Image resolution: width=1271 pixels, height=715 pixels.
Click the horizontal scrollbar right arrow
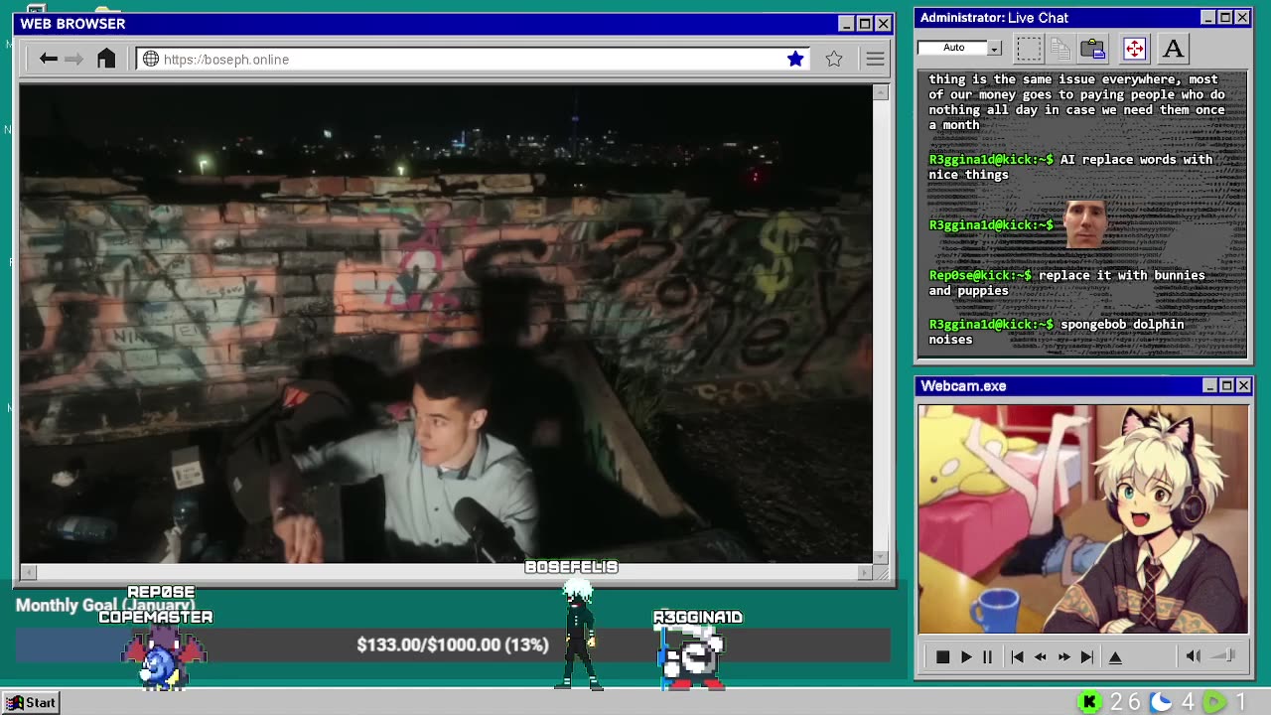[864, 572]
